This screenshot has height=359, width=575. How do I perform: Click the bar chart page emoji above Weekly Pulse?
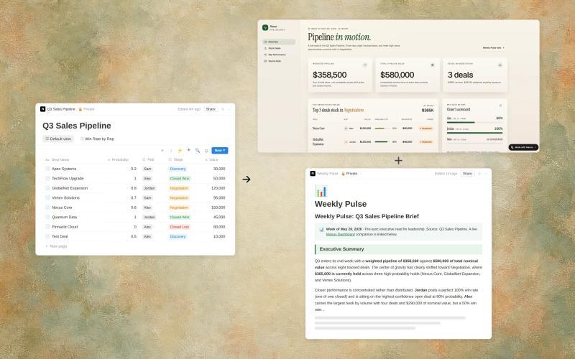(x=321, y=191)
